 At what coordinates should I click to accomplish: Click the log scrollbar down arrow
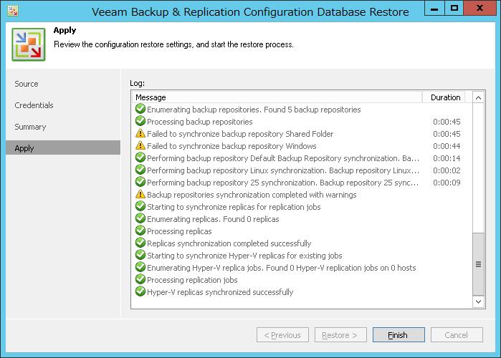click(478, 301)
